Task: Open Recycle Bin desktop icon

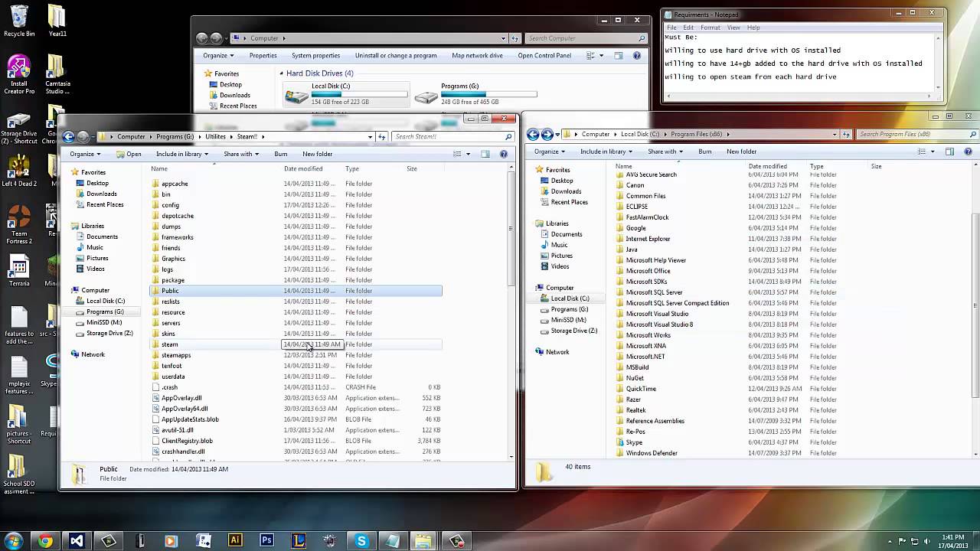Action: [18, 21]
